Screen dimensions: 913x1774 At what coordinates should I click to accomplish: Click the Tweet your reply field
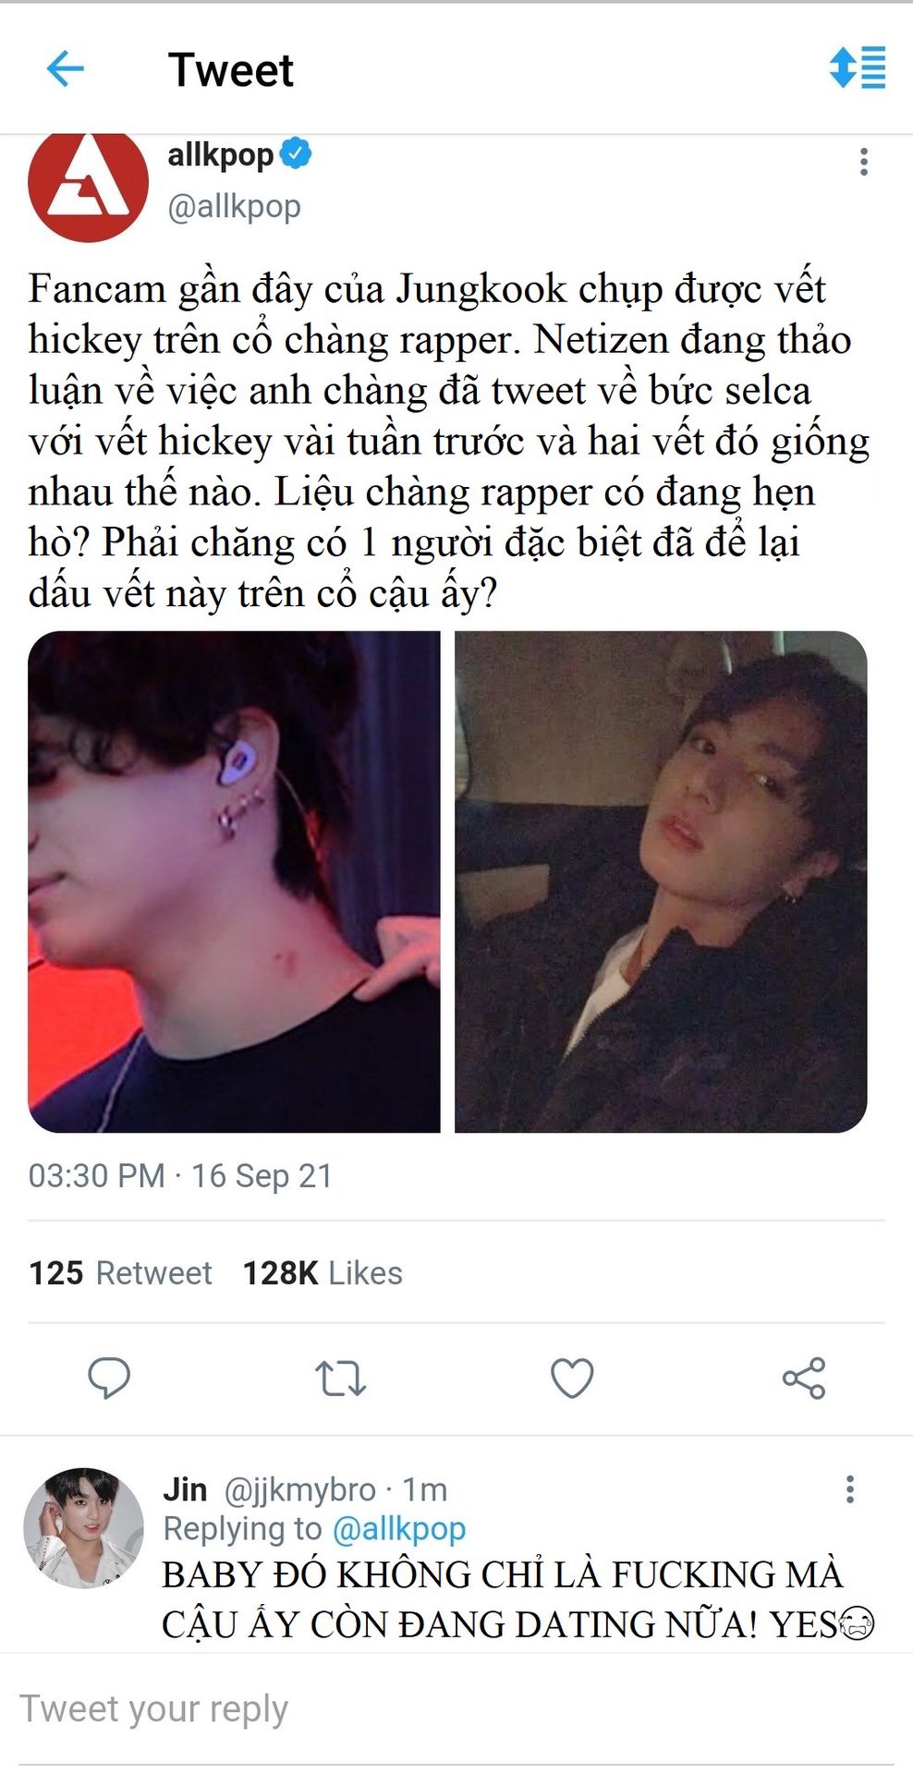(456, 1709)
